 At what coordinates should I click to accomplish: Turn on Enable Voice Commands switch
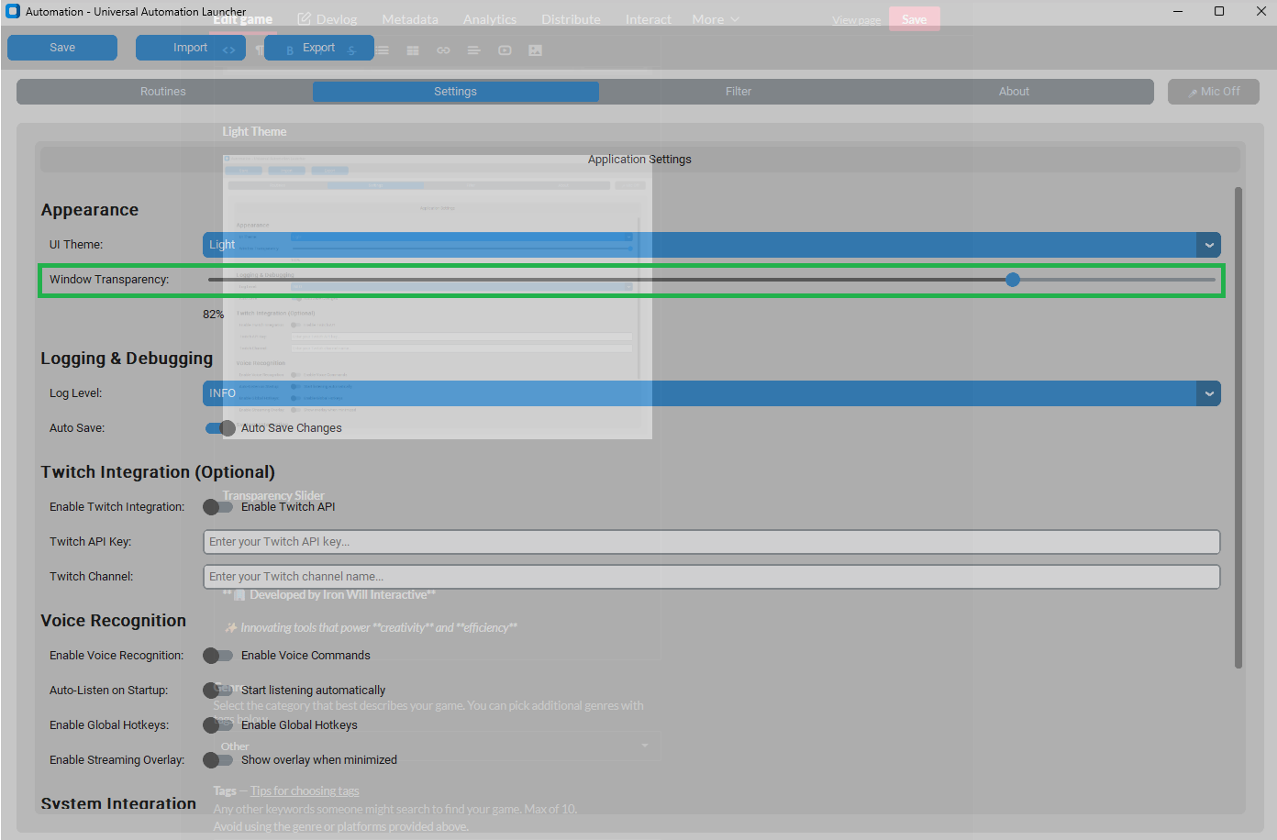click(218, 656)
